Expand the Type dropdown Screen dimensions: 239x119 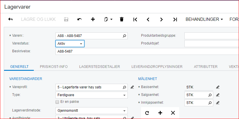pyautogui.click(x=125, y=95)
